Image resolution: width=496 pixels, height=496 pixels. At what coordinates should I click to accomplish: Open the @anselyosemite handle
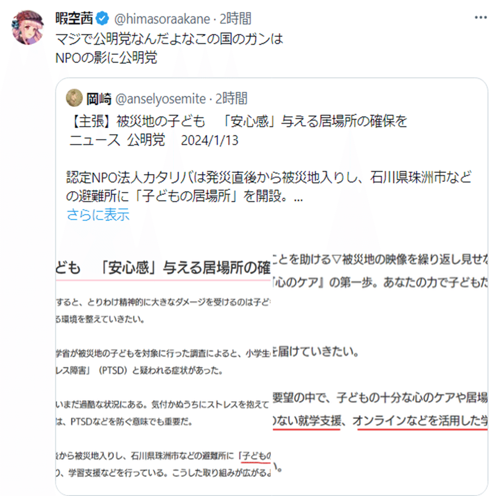(160, 99)
